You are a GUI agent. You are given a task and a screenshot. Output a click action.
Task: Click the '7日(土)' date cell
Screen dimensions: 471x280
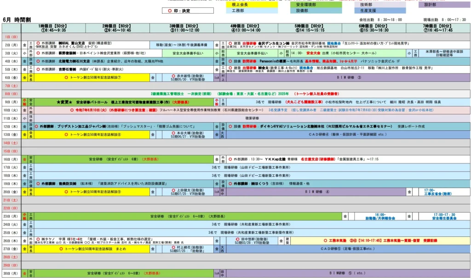click(x=11, y=86)
